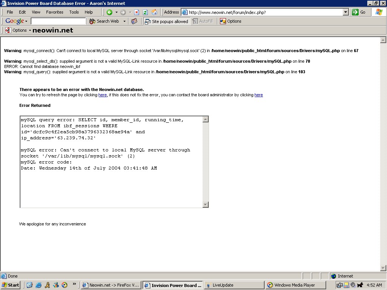Click the page scrollbar down arrow
The width and height of the screenshot is (387, 290).
coord(383,268)
